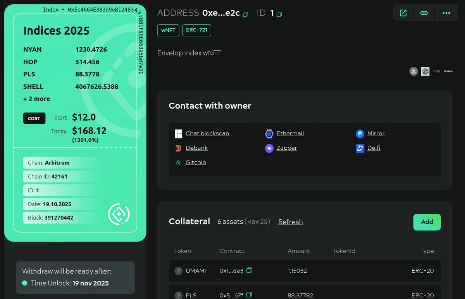The width and height of the screenshot is (465, 299).
Task: Open the De.fi contact option
Action: [374, 148]
